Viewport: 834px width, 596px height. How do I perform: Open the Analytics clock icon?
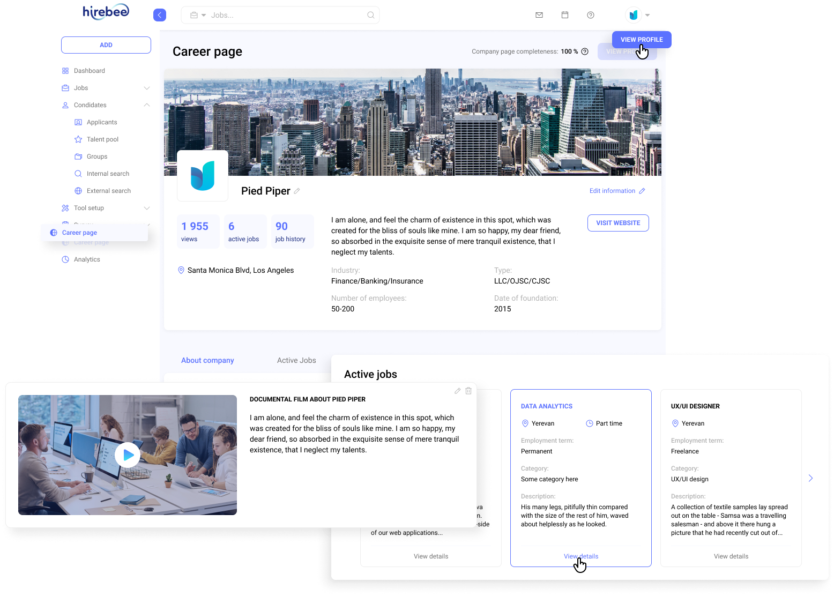coord(65,259)
